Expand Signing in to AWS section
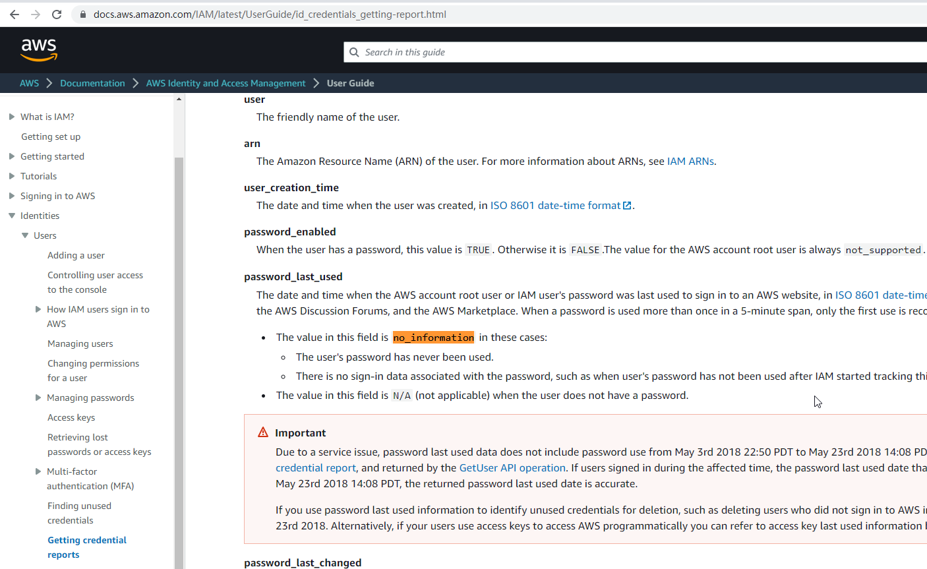This screenshot has height=569, width=927. tap(12, 196)
